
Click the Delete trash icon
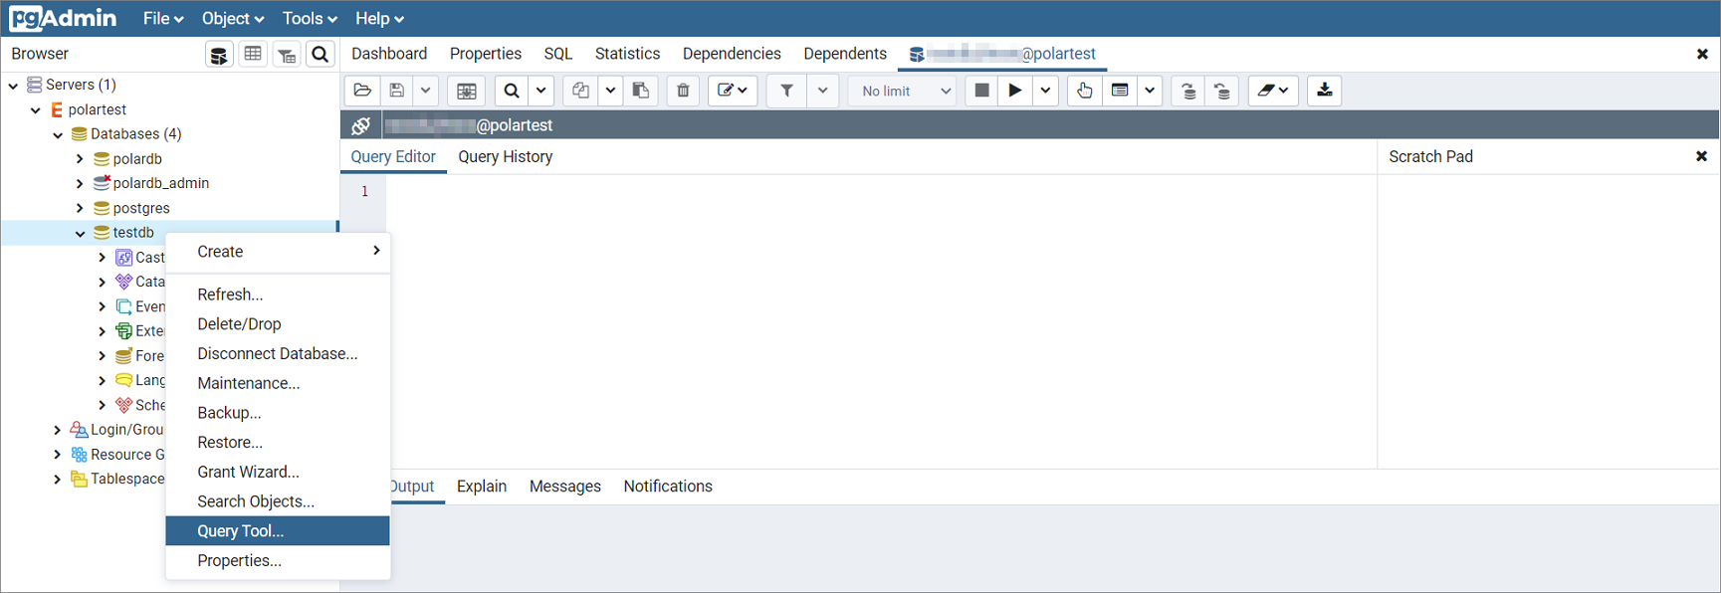683,91
